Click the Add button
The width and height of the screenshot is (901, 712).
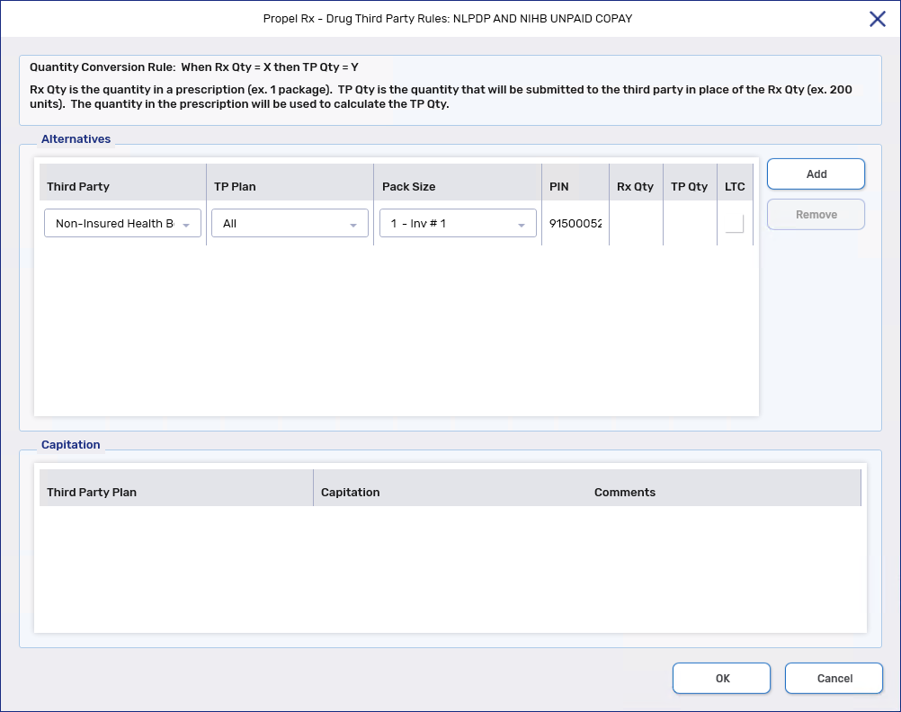[x=816, y=174]
